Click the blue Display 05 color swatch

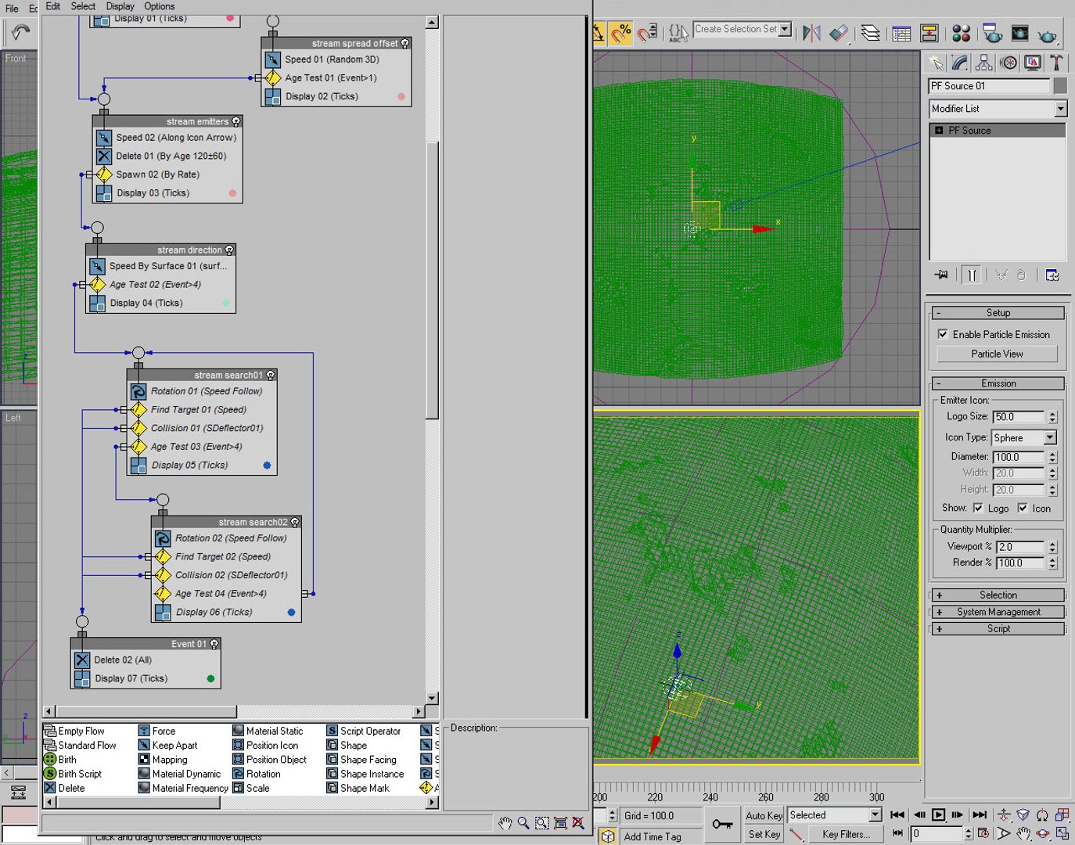pyautogui.click(x=267, y=465)
